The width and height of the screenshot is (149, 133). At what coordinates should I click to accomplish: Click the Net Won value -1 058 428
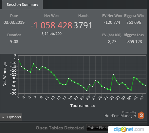click(51, 25)
